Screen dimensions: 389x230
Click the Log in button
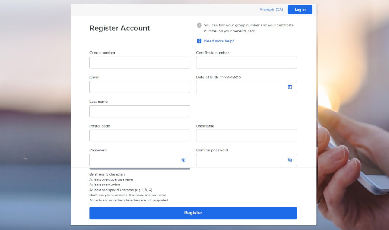pyautogui.click(x=300, y=10)
